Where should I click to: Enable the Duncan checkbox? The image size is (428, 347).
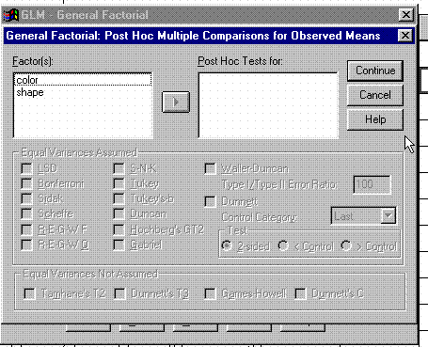119,214
